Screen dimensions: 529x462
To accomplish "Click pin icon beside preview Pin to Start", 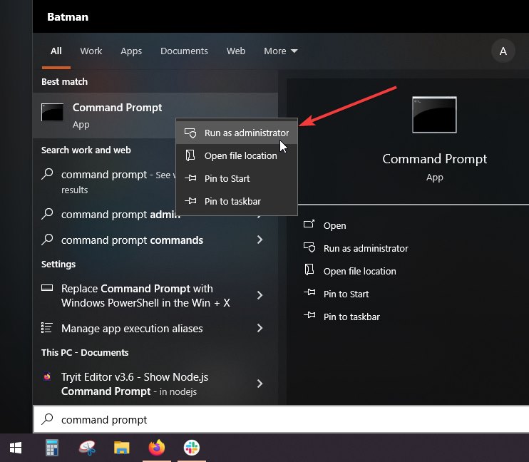I will (x=309, y=292).
